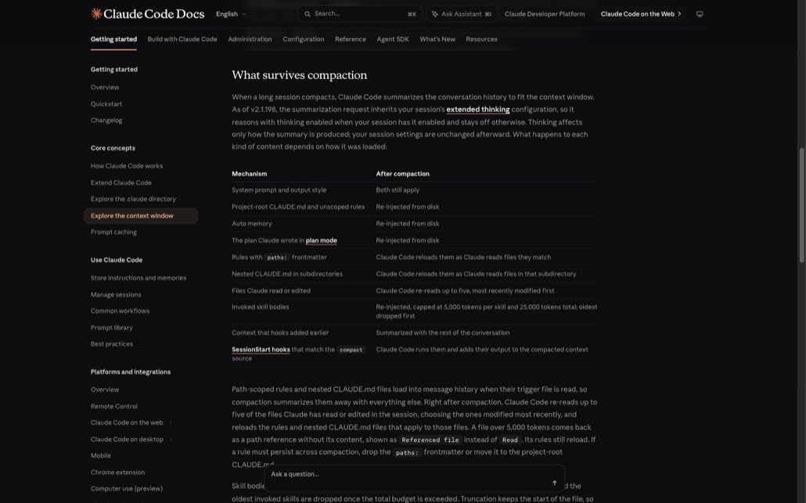Follow the extended thinking link

[477, 110]
